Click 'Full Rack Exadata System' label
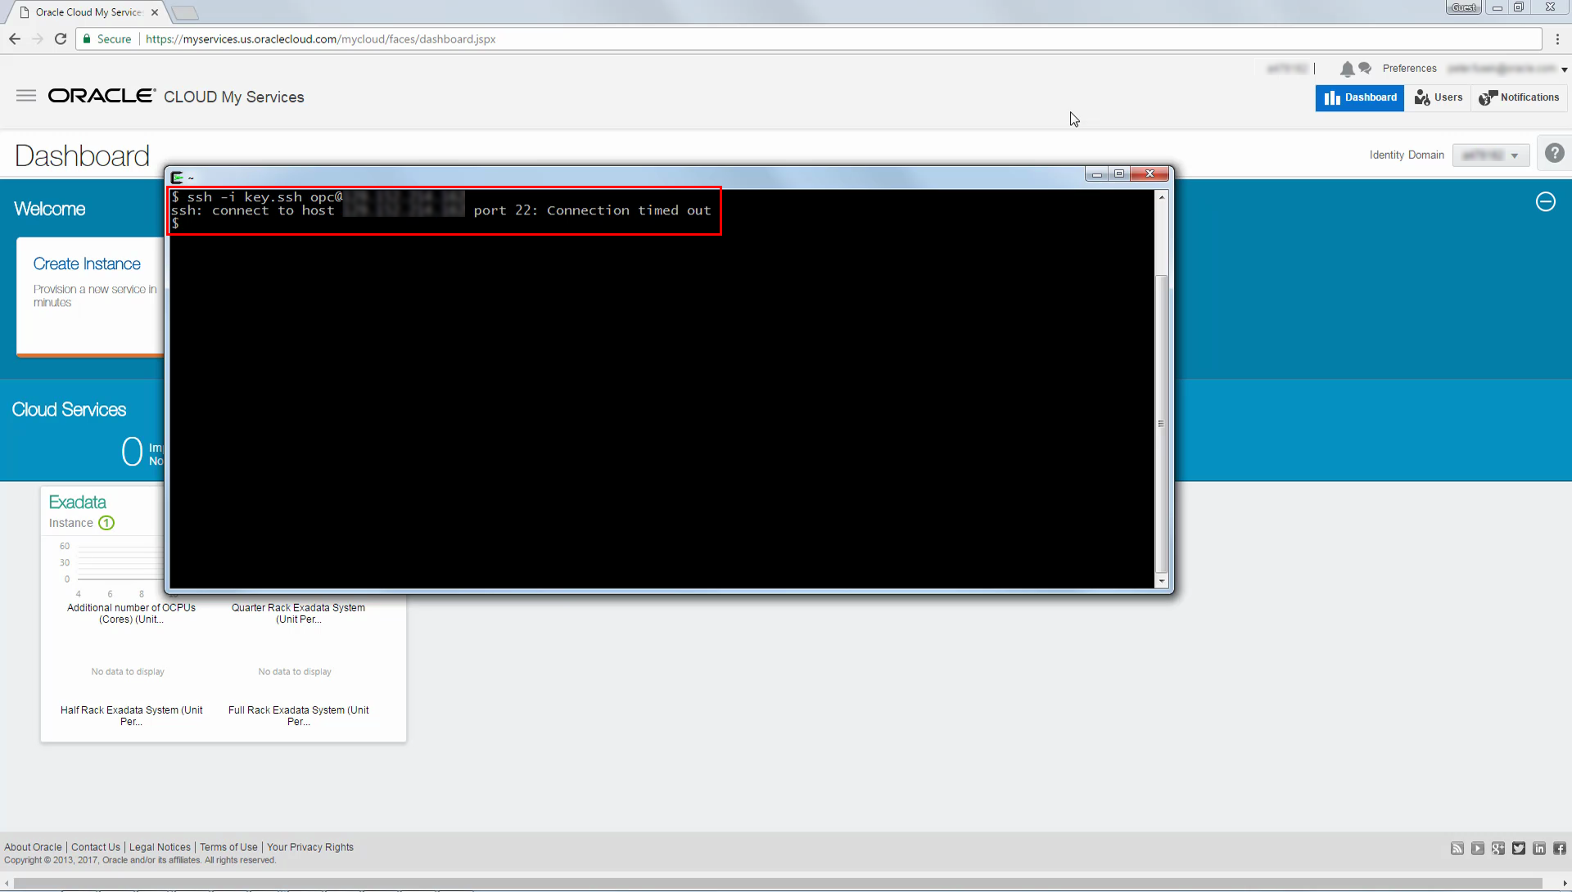The image size is (1572, 892). click(x=298, y=715)
